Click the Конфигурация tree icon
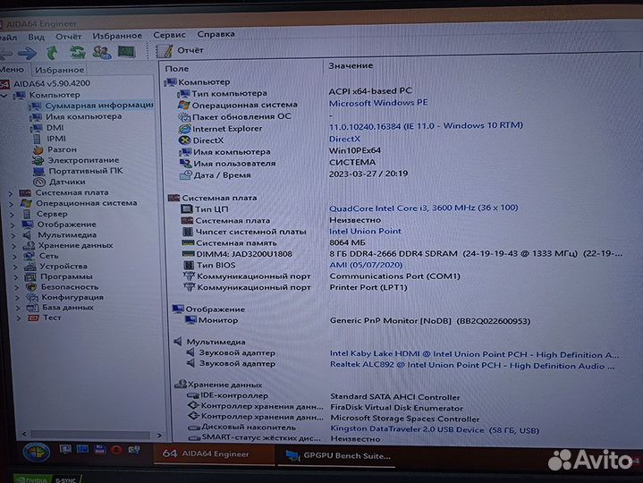 point(32,297)
